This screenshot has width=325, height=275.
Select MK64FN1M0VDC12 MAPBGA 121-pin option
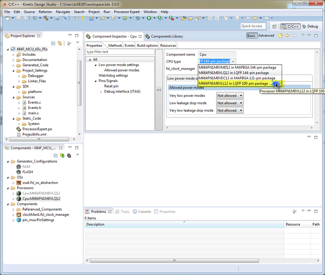240,78
